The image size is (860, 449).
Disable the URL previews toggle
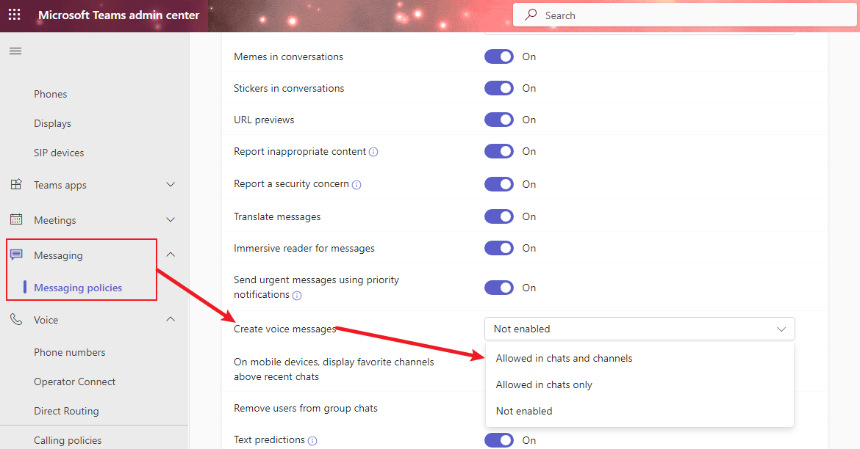pyautogui.click(x=498, y=120)
